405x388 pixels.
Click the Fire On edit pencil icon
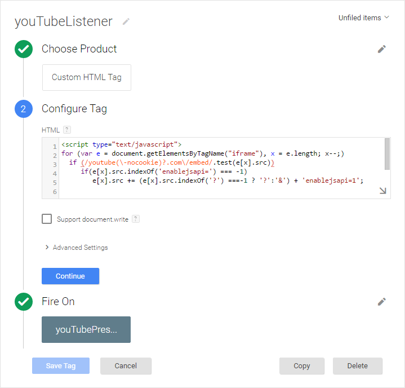click(x=382, y=302)
